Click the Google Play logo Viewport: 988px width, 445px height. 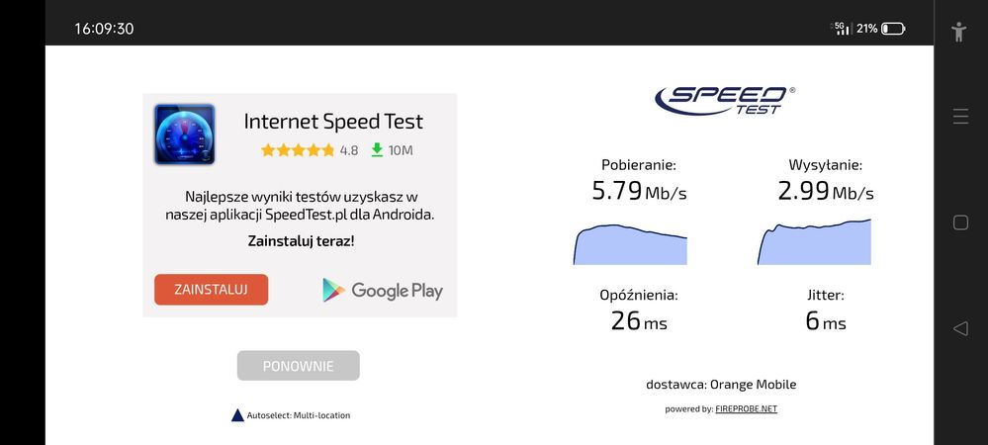tap(383, 290)
